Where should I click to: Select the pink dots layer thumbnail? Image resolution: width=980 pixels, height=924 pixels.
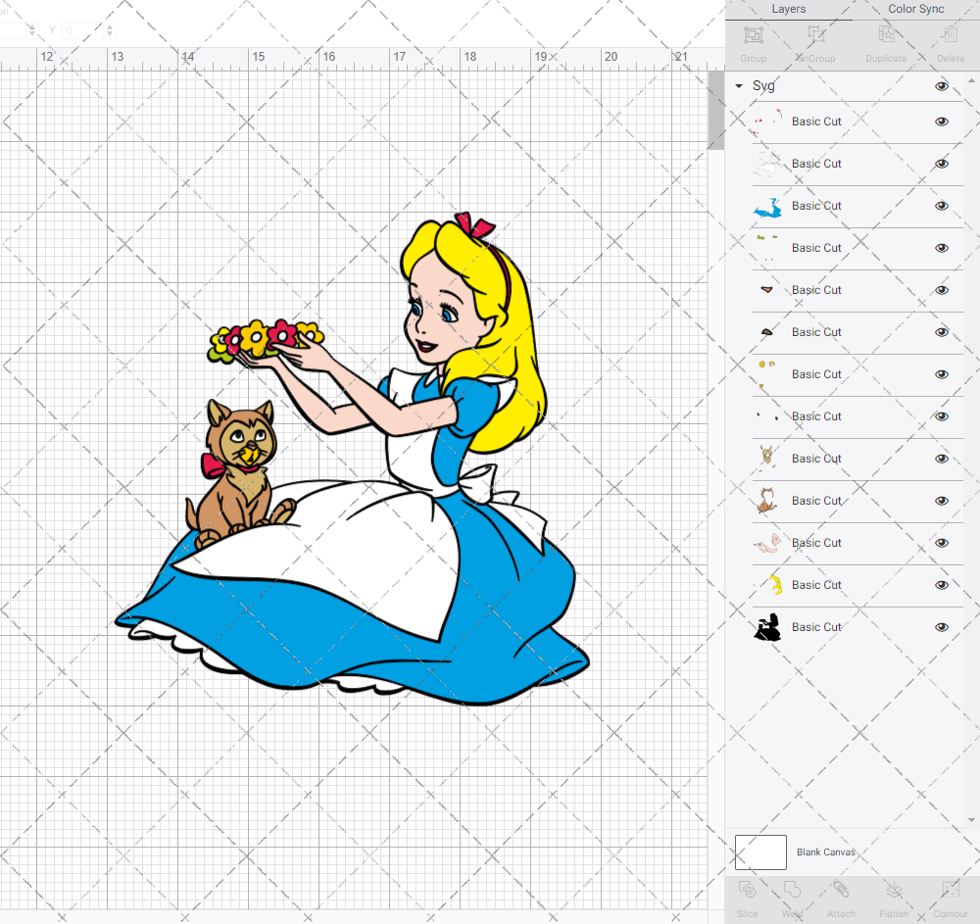pos(767,122)
